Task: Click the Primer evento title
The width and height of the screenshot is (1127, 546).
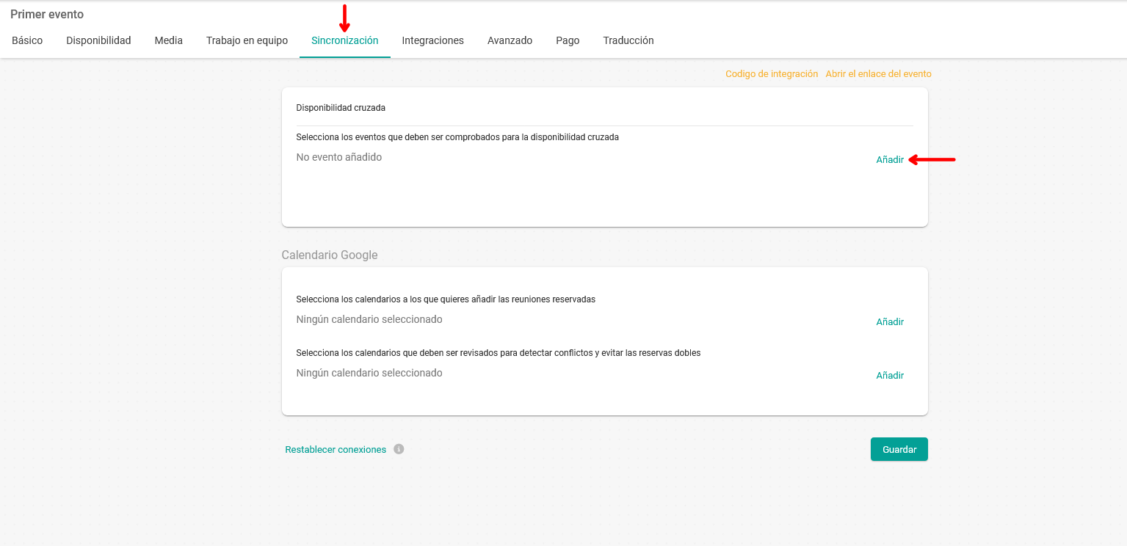Action: (47, 15)
